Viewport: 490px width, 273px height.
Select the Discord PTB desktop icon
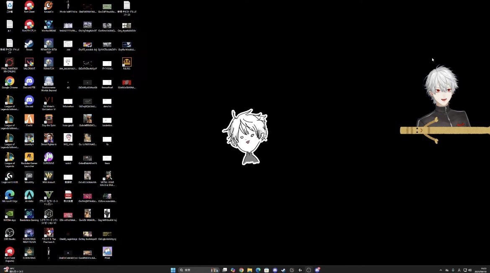click(x=29, y=83)
